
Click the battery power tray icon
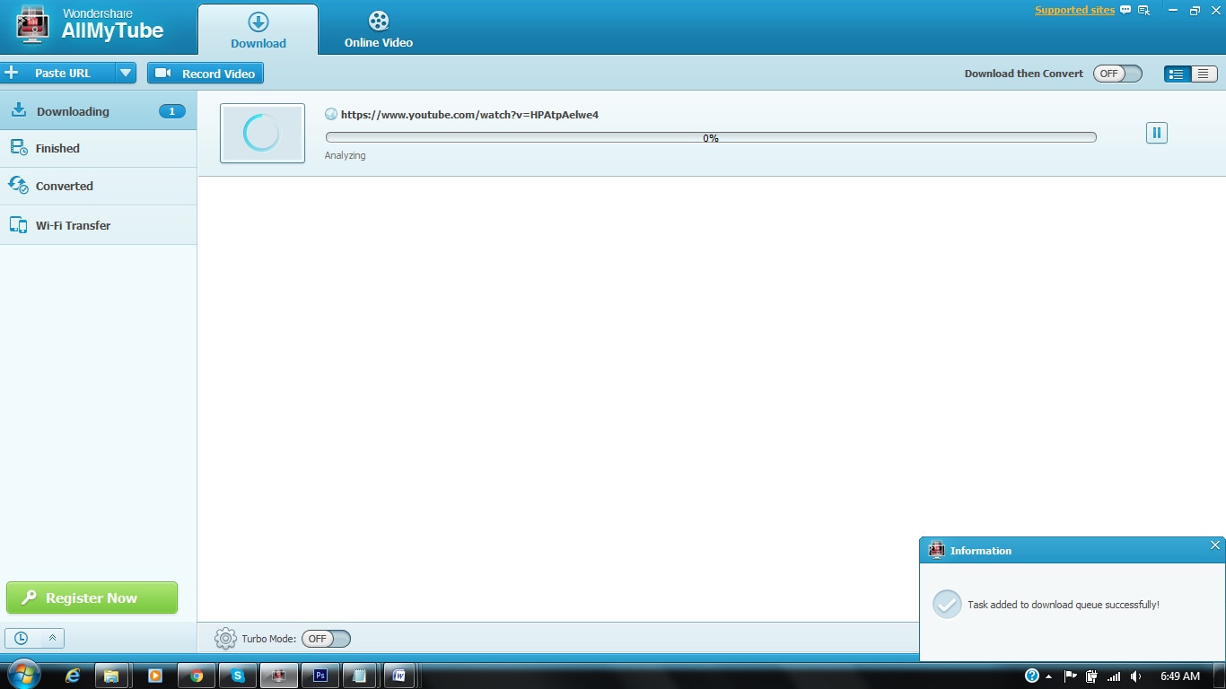[1092, 676]
